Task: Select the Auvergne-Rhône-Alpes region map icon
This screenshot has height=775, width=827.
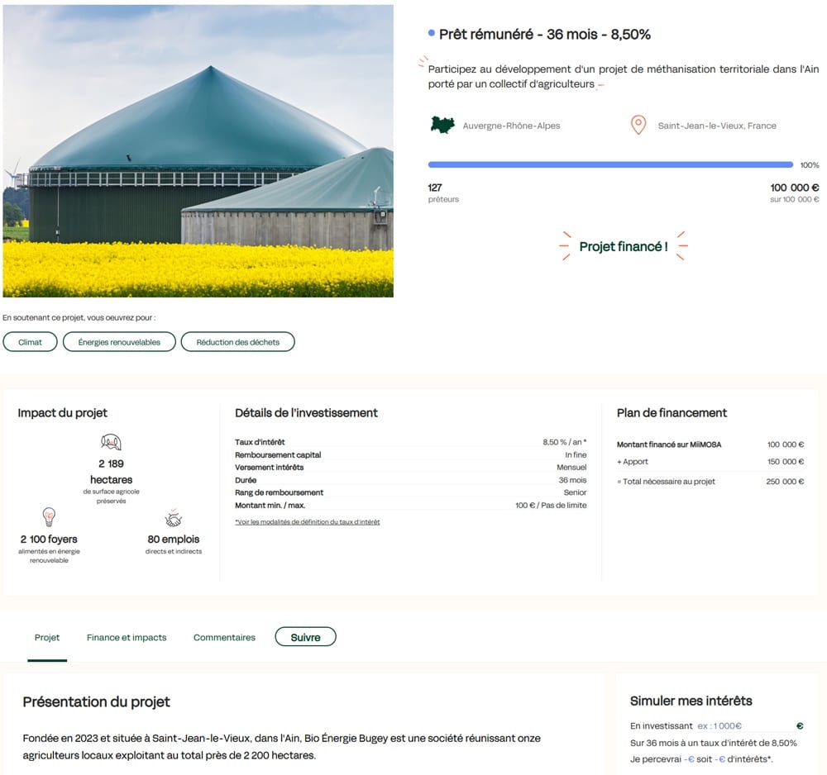Action: pos(441,123)
